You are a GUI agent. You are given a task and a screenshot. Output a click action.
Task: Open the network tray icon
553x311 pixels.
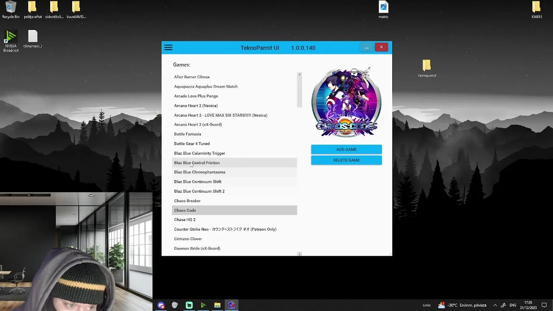coord(504,305)
